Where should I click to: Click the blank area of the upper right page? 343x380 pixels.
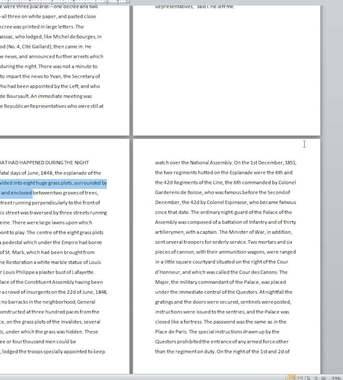(226, 73)
